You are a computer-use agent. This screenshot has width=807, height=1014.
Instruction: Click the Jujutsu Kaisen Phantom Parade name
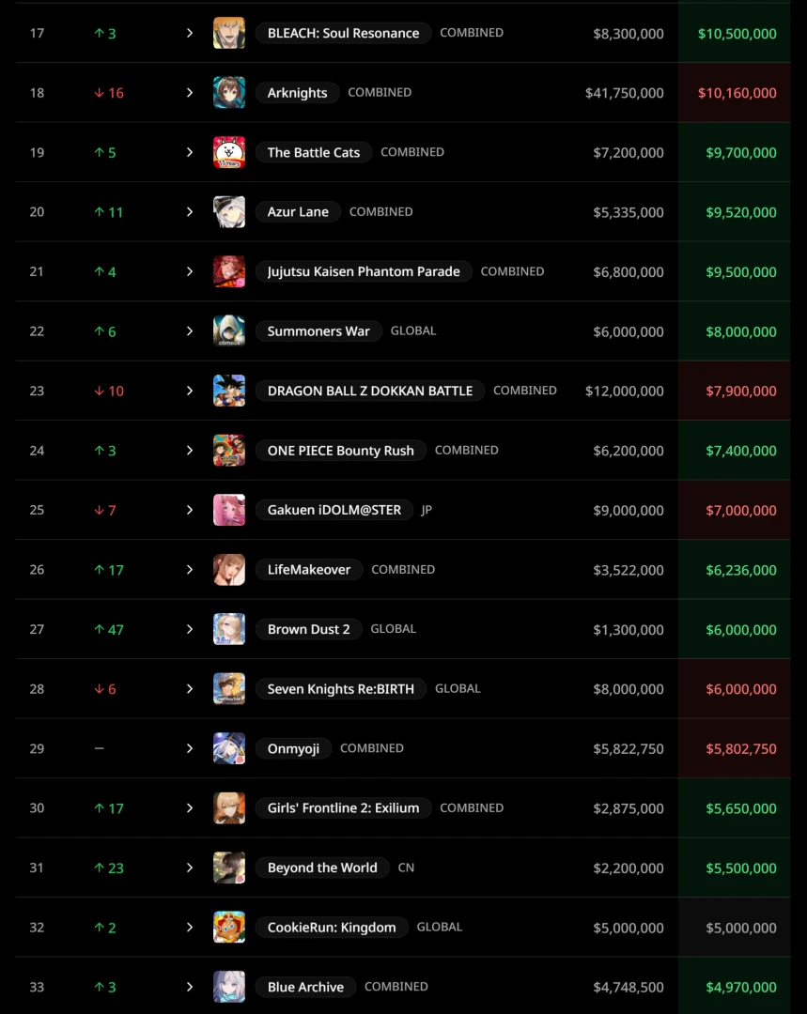click(364, 271)
